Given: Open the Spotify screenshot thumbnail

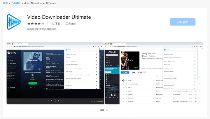Looking at the screenshot, I should pyautogui.click(x=55, y=73).
